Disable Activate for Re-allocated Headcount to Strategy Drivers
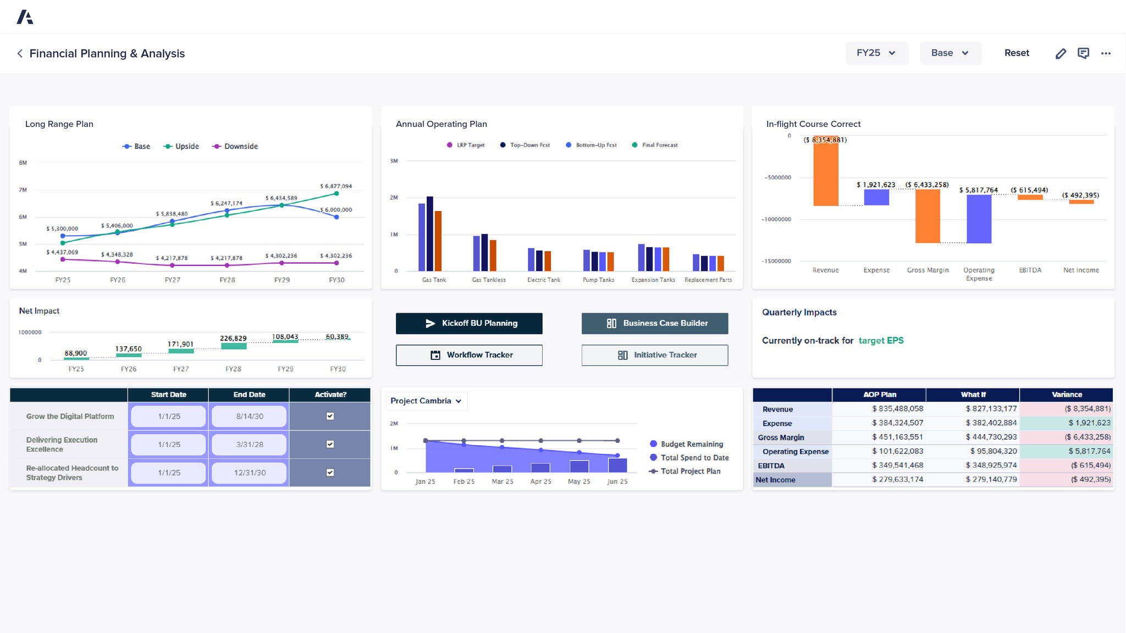 tap(329, 473)
